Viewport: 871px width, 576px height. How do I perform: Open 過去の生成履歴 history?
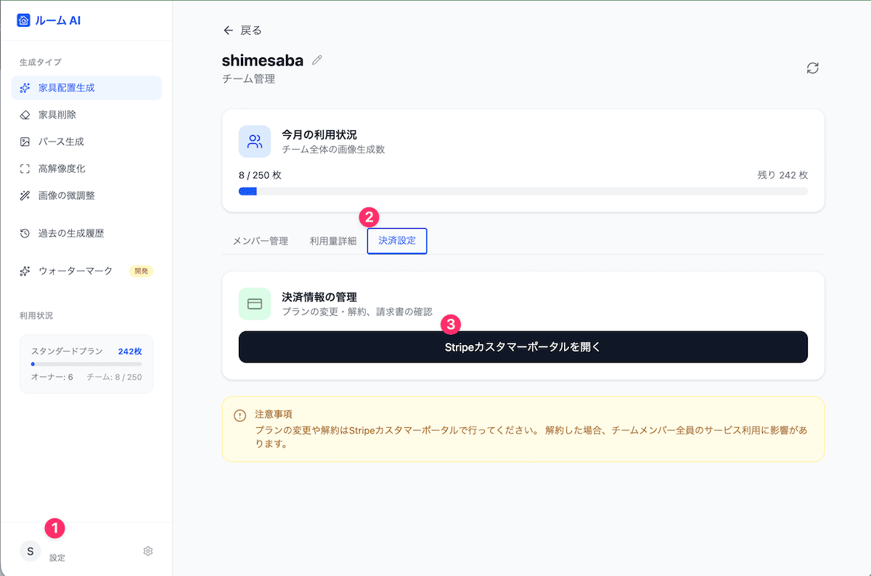coord(70,233)
